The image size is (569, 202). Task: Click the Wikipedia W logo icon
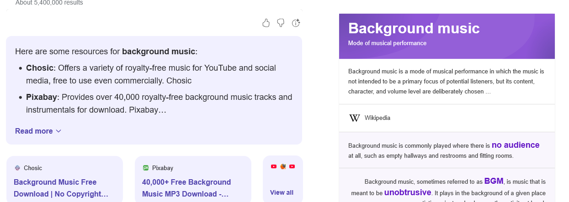coord(355,118)
